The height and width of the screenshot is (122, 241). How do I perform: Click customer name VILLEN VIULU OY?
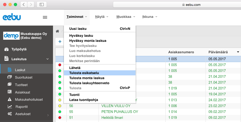point(116,106)
